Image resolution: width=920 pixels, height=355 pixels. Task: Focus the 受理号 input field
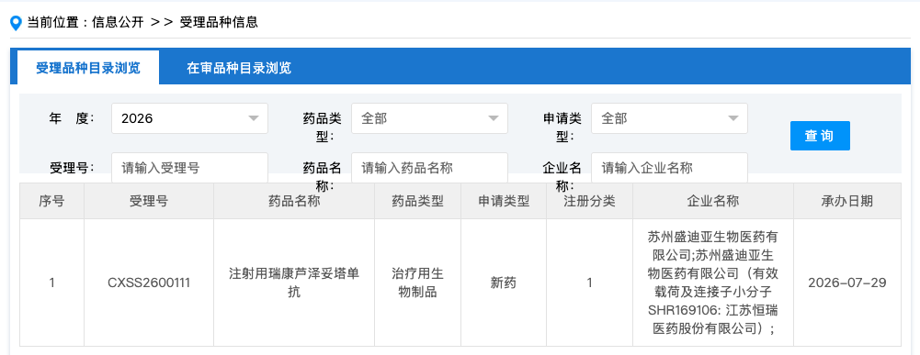pyautogui.click(x=189, y=168)
